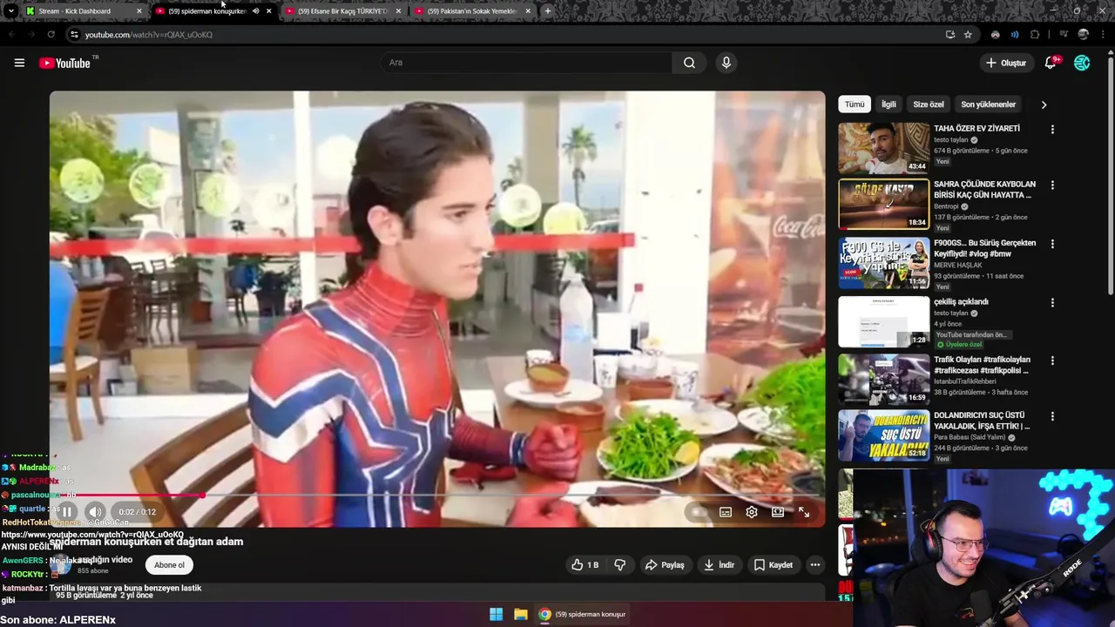Show more filter chips with right arrow
Image resolution: width=1115 pixels, height=627 pixels.
click(1044, 104)
